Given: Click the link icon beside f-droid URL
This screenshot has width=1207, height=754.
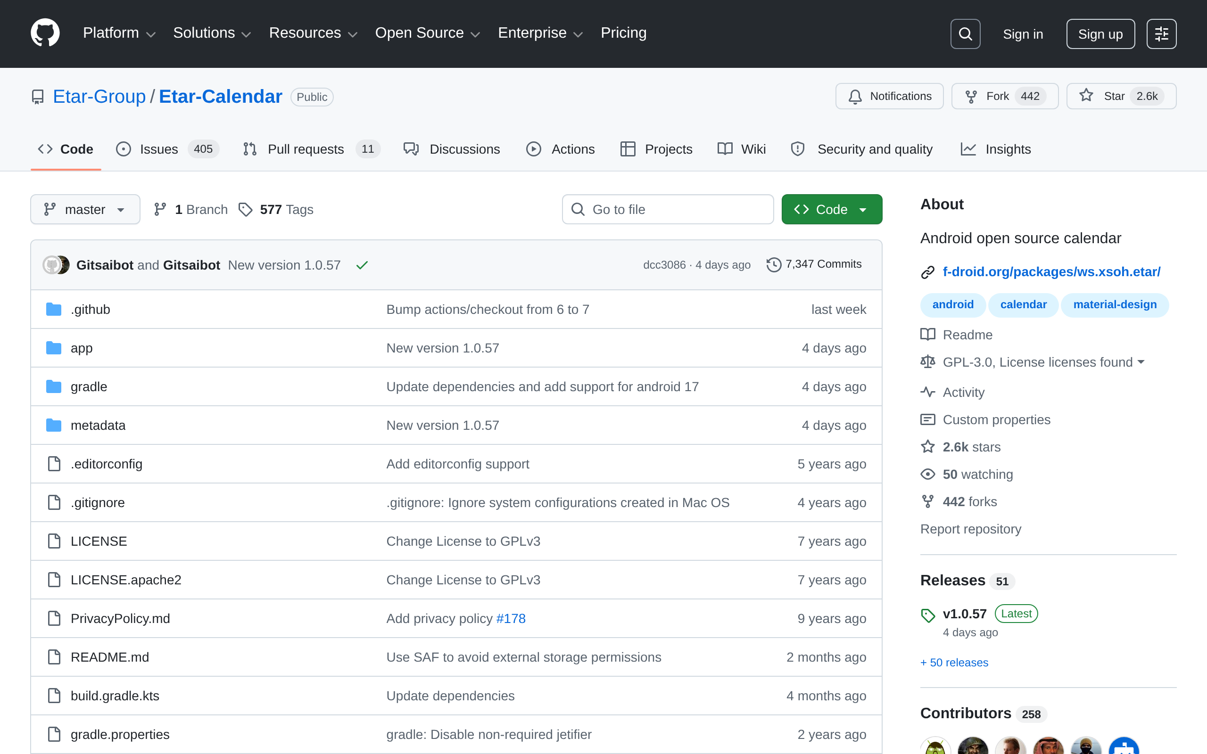Looking at the screenshot, I should click(x=928, y=272).
